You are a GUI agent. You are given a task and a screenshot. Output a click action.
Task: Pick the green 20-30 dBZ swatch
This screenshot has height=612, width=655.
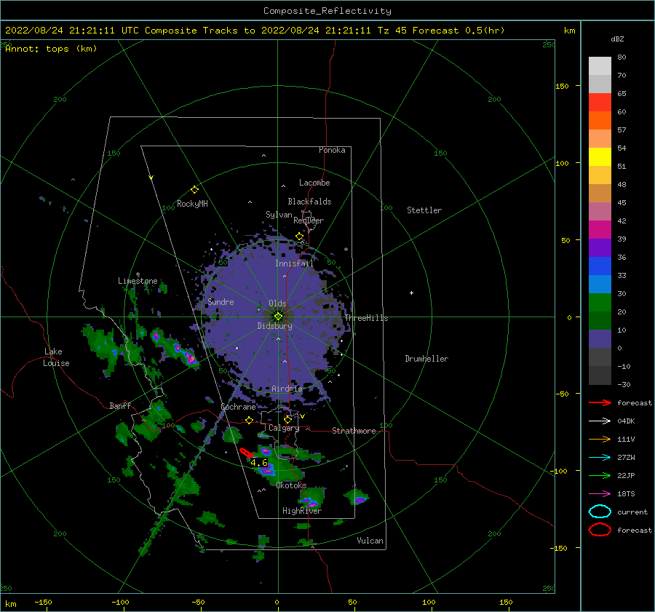[600, 303]
